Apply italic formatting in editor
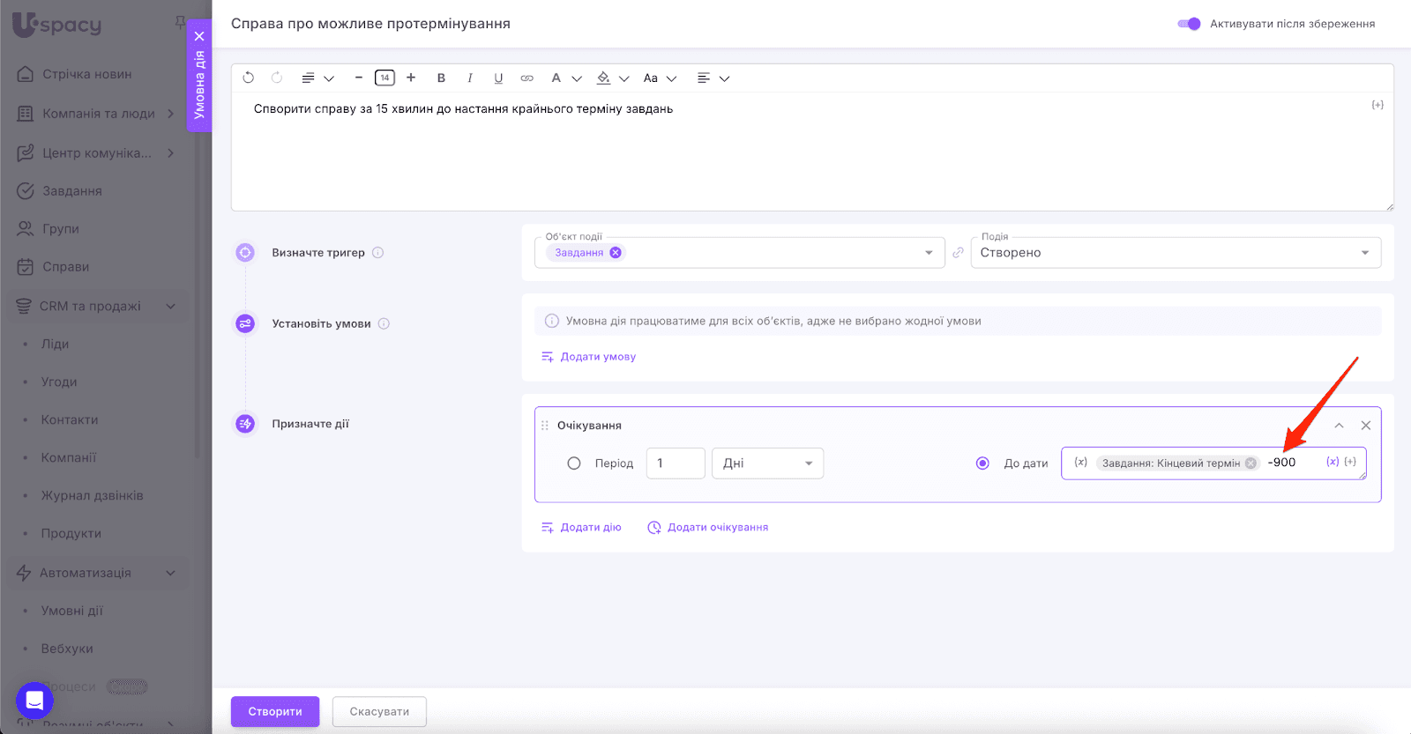 (x=470, y=78)
